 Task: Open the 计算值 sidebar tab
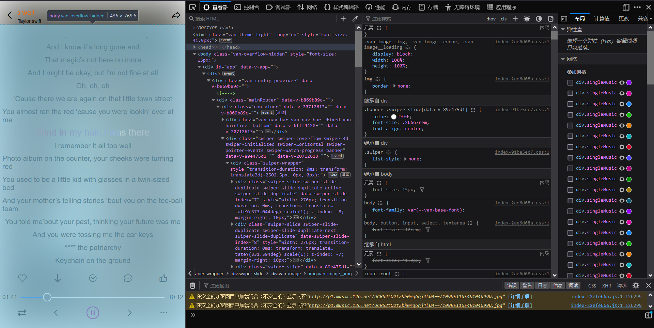click(602, 19)
